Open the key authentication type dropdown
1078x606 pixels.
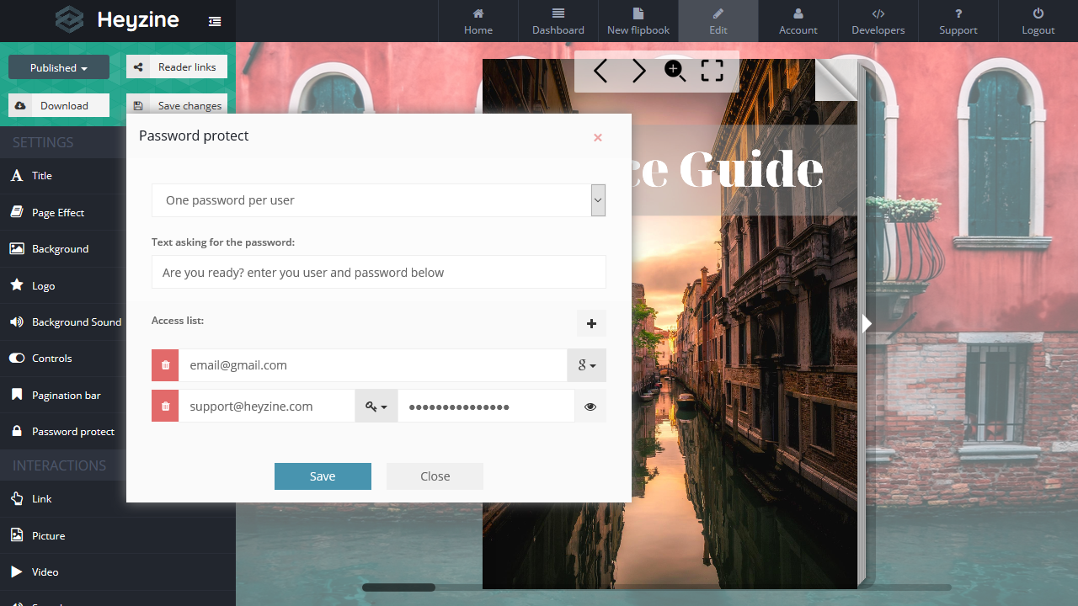click(x=376, y=406)
